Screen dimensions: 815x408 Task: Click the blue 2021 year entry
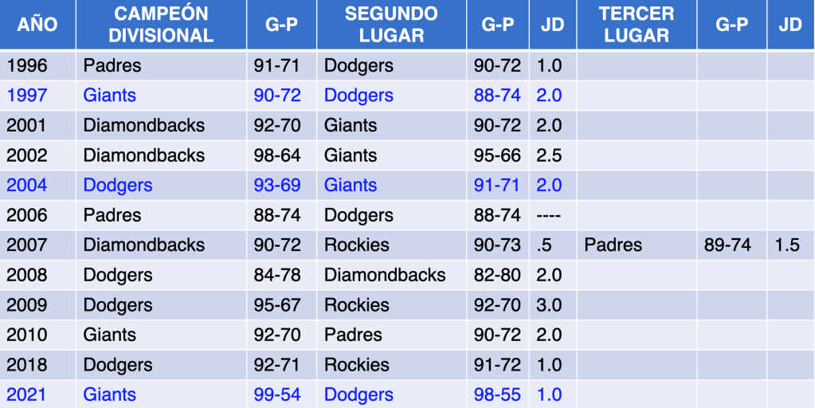point(27,394)
